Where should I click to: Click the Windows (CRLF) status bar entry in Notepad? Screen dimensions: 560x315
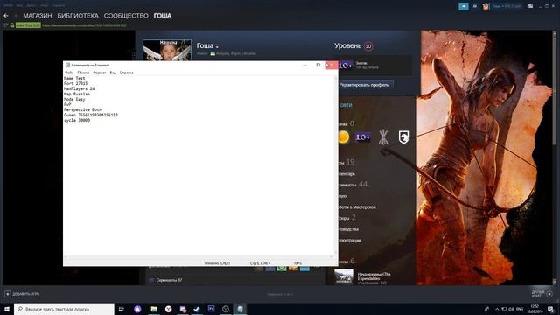tap(217, 263)
